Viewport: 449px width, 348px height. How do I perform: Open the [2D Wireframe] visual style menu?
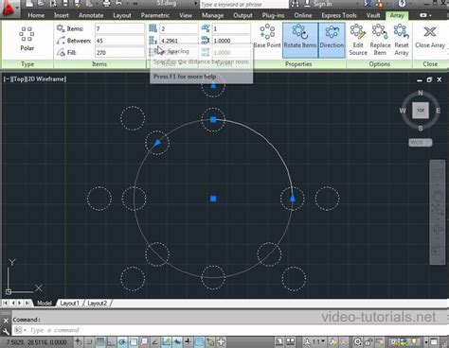point(46,79)
